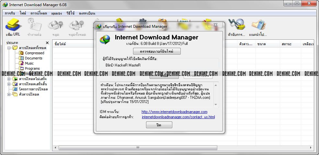Viewport: 319px width, 155px height.
Task: Click the horizontal scrollbar thumb in the file list
Action: (x=138, y=148)
